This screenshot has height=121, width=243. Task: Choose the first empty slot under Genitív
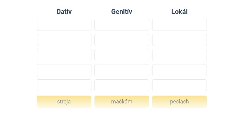(122, 25)
